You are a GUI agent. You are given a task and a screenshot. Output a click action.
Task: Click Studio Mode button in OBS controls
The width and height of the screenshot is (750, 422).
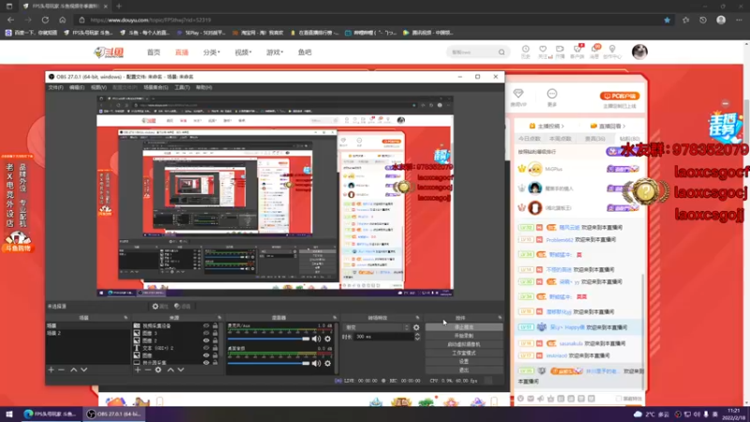[x=464, y=354]
